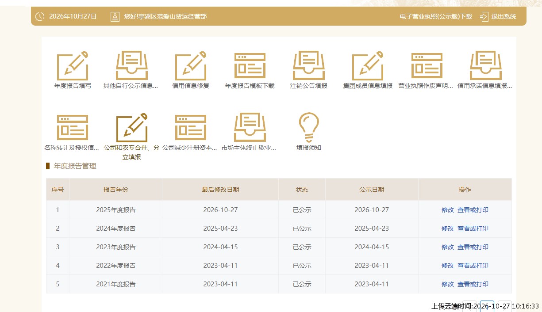Select the 2023年度报告 cell
The width and height of the screenshot is (542, 312).
click(x=115, y=247)
